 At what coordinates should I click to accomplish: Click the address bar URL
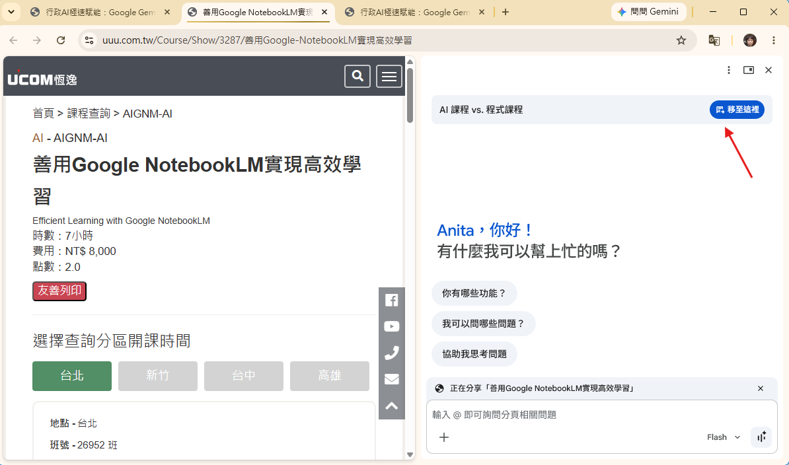pos(256,40)
